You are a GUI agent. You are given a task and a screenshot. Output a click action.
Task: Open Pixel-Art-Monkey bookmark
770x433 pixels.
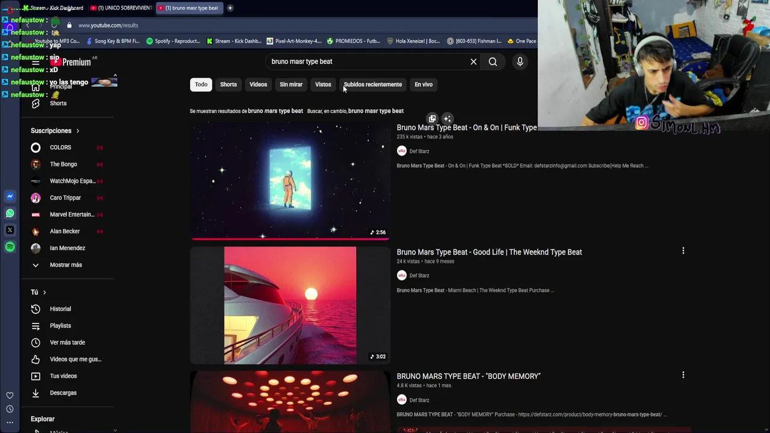point(294,41)
